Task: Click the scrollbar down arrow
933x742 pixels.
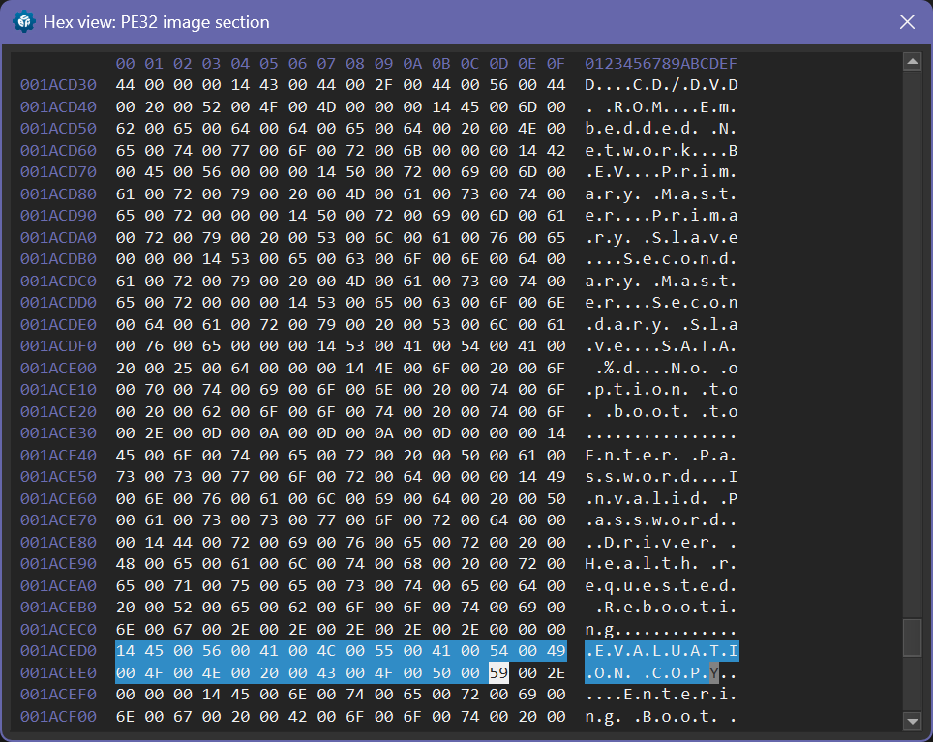Action: pyautogui.click(x=911, y=721)
